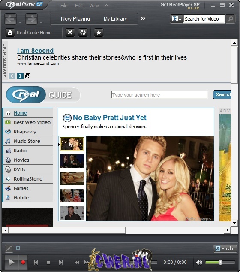This screenshot has height=272, width=240.
Task: Click the vertical scrollbar down arrow
Action: click(234, 223)
